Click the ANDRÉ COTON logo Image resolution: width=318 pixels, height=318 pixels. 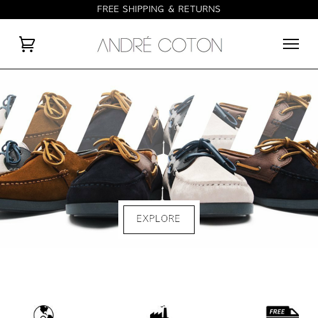[x=160, y=45]
